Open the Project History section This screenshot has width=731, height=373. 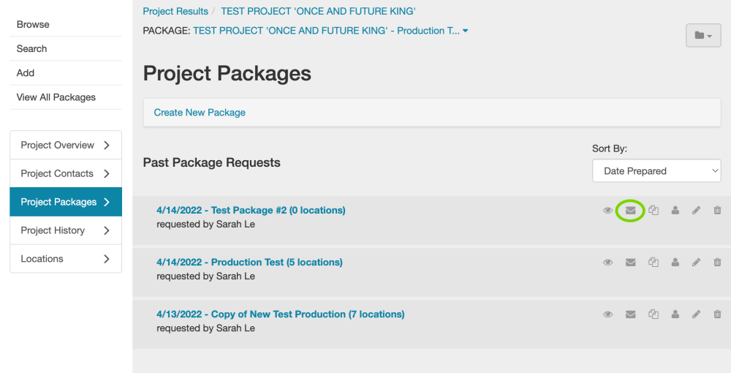tap(66, 230)
